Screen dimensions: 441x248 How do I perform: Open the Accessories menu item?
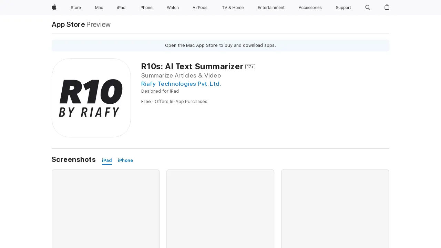(x=310, y=8)
